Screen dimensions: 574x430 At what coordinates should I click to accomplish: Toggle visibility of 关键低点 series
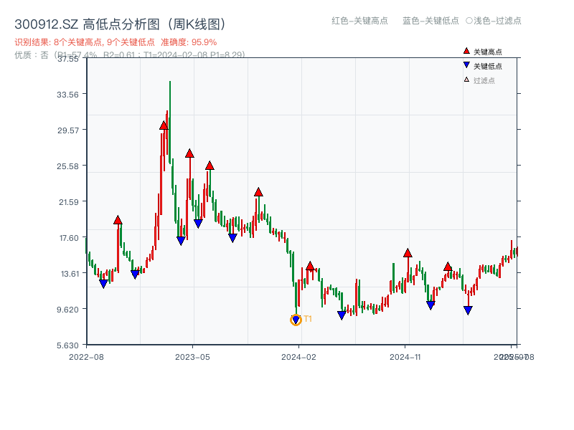[482, 64]
